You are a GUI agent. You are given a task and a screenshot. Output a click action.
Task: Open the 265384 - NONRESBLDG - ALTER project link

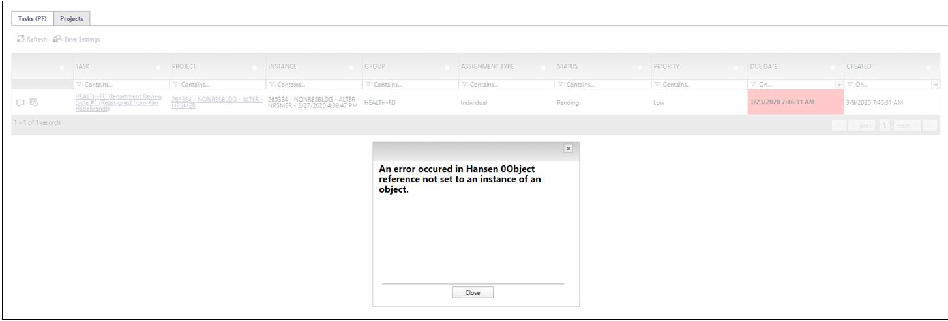[x=217, y=103]
